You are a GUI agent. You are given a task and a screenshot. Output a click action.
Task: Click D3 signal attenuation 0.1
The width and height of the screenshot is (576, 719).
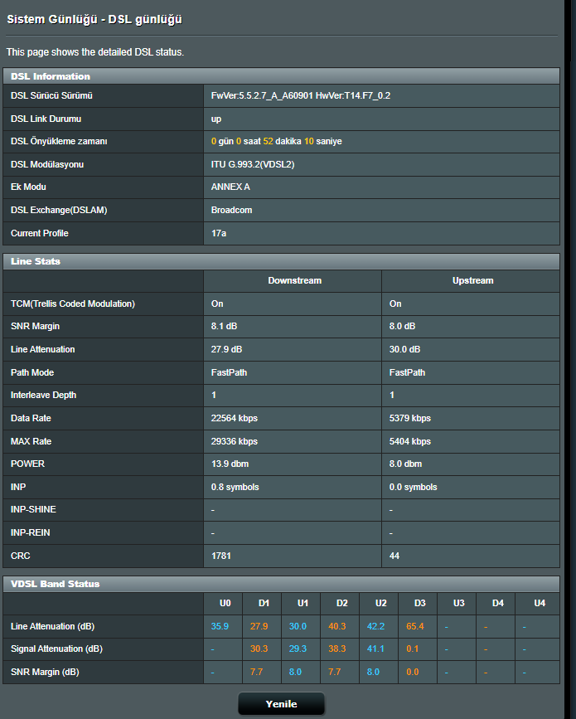click(413, 649)
